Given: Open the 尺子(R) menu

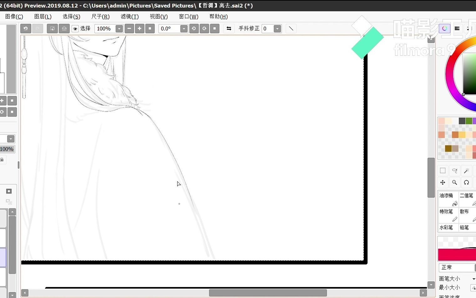Looking at the screenshot, I should click(100, 17).
